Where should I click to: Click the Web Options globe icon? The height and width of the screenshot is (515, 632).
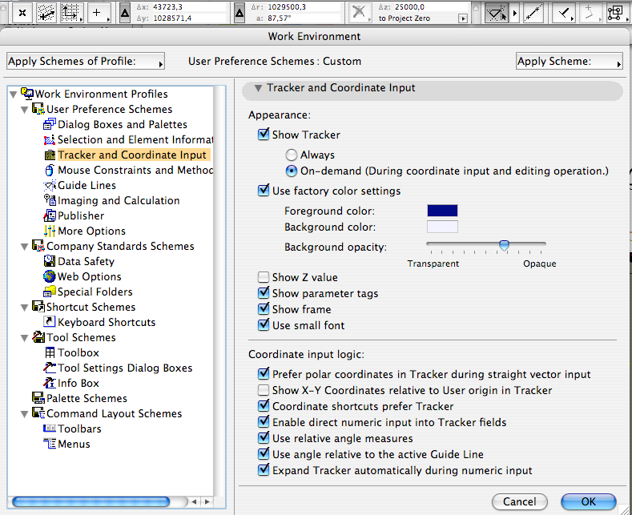pyautogui.click(x=49, y=276)
